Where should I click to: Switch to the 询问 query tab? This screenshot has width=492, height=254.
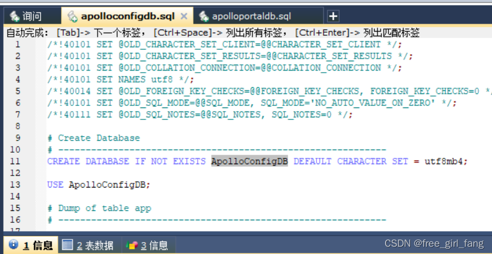[32, 16]
